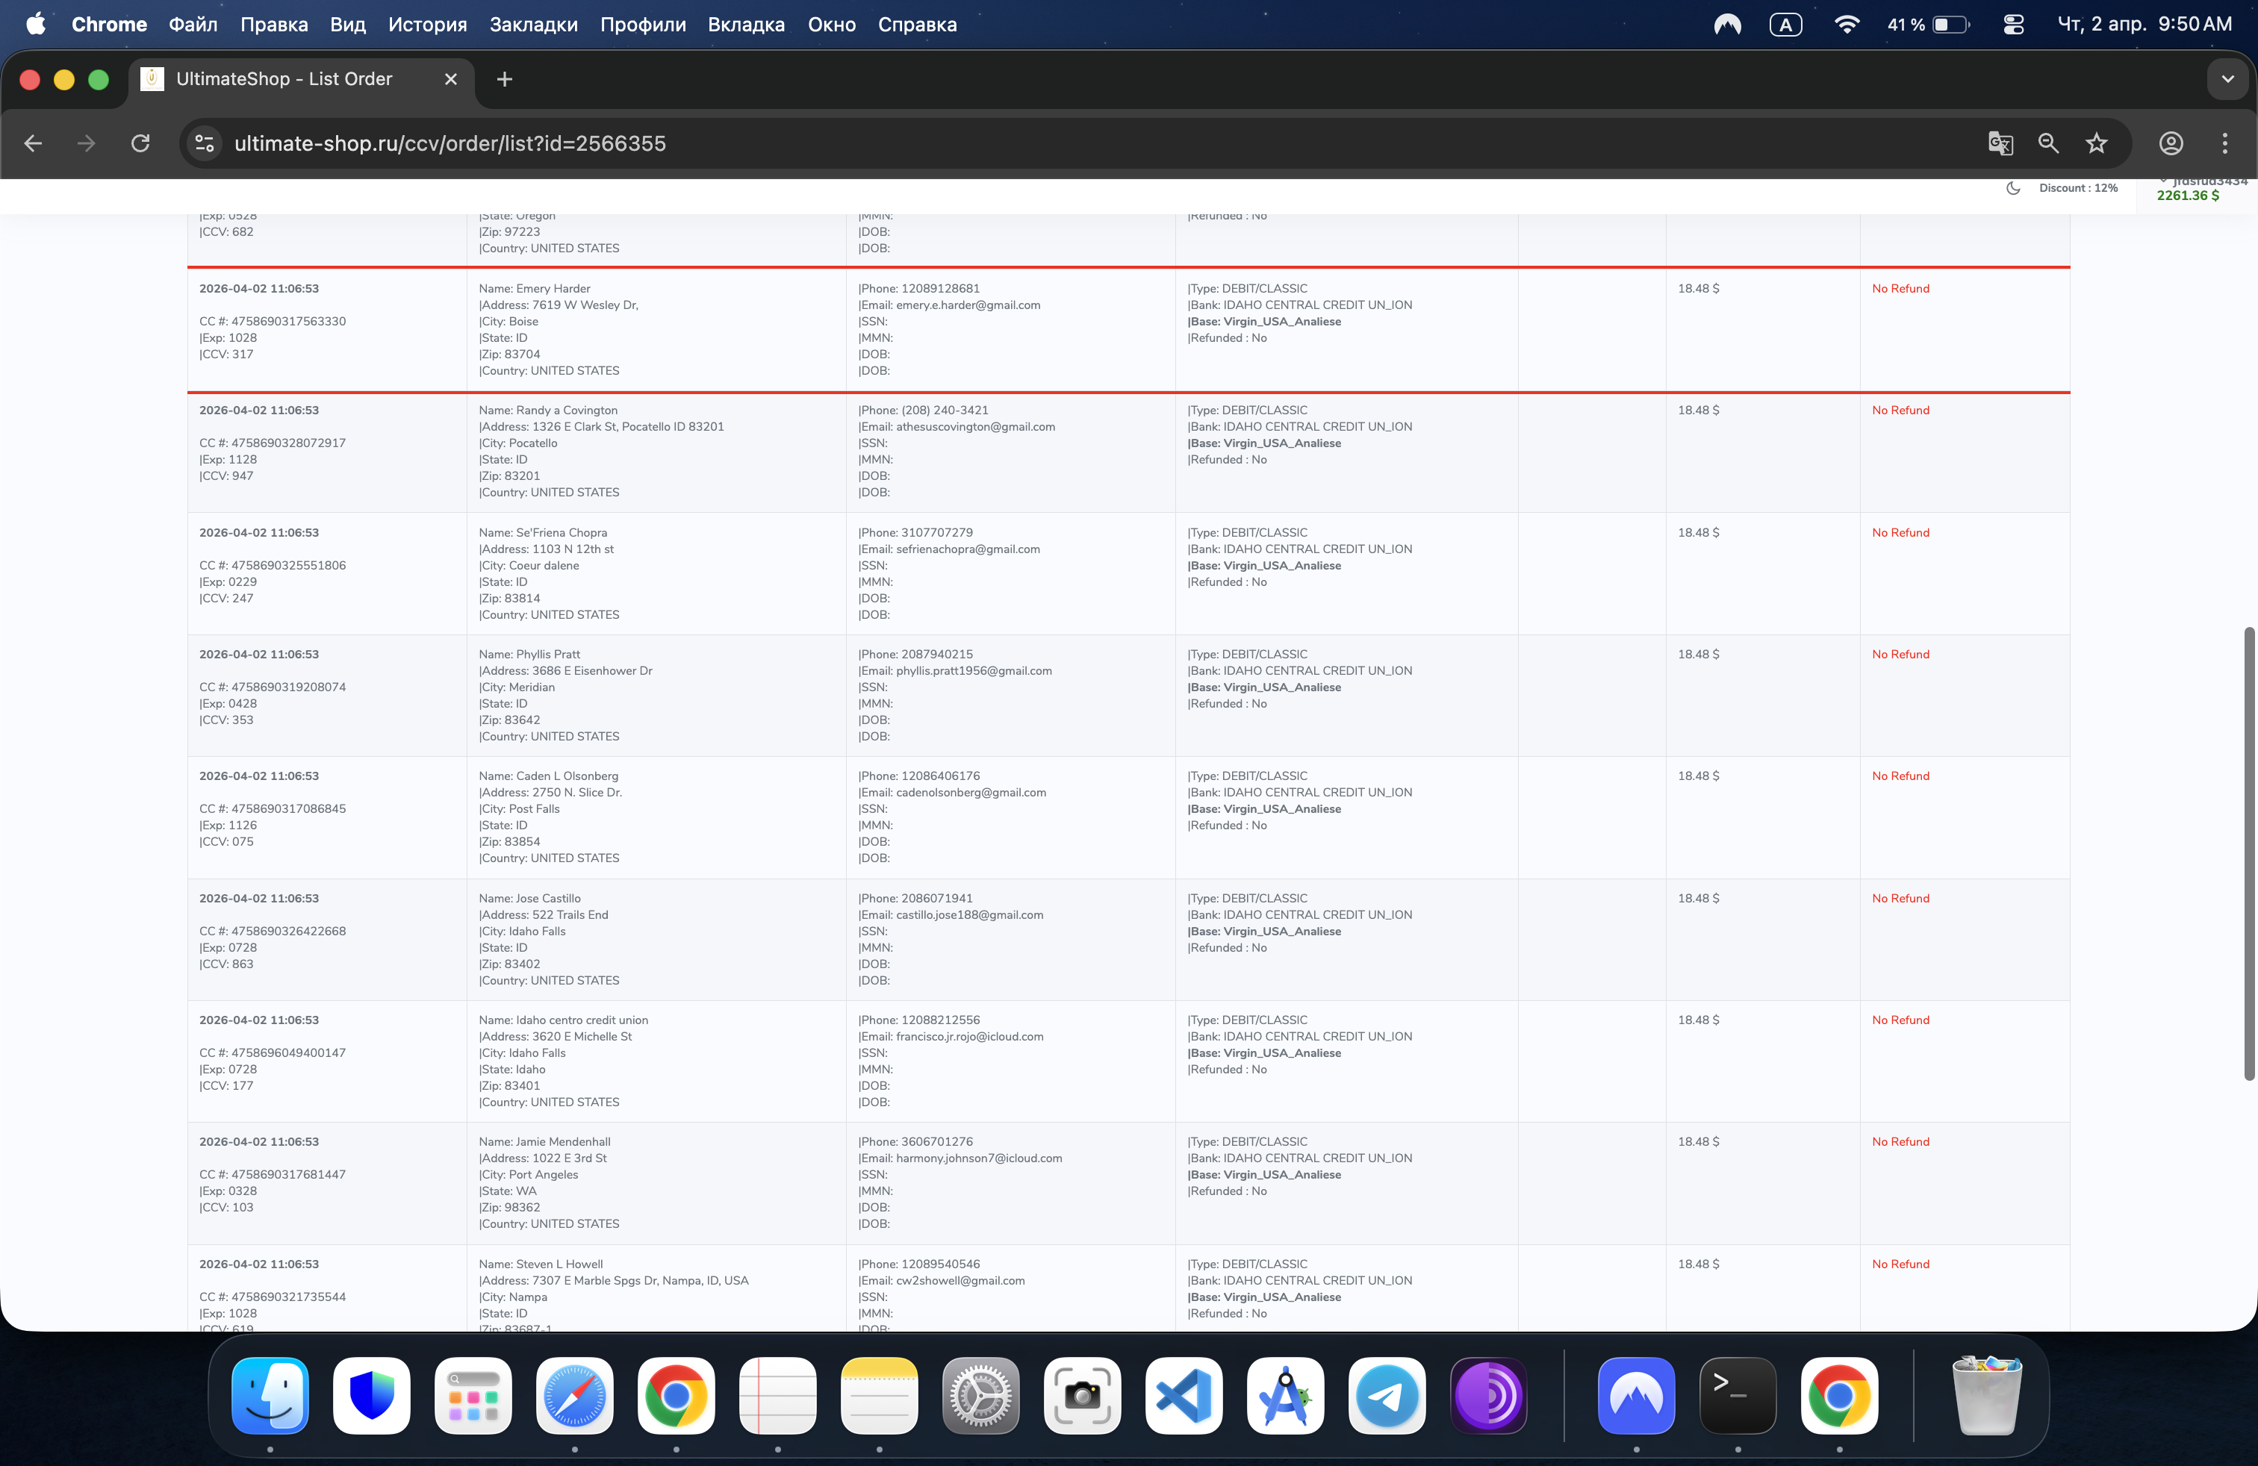Open the Закладки menu
This screenshot has width=2258, height=1466.
(x=534, y=25)
